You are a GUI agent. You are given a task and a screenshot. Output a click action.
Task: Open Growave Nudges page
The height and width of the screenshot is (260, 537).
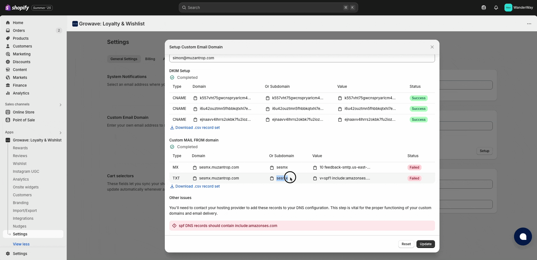tap(20, 226)
